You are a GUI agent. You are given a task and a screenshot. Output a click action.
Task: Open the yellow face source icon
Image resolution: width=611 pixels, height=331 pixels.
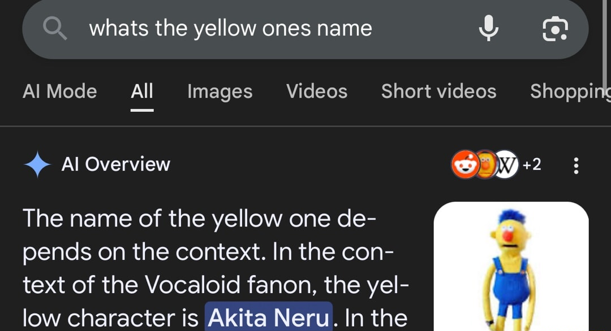[487, 164]
